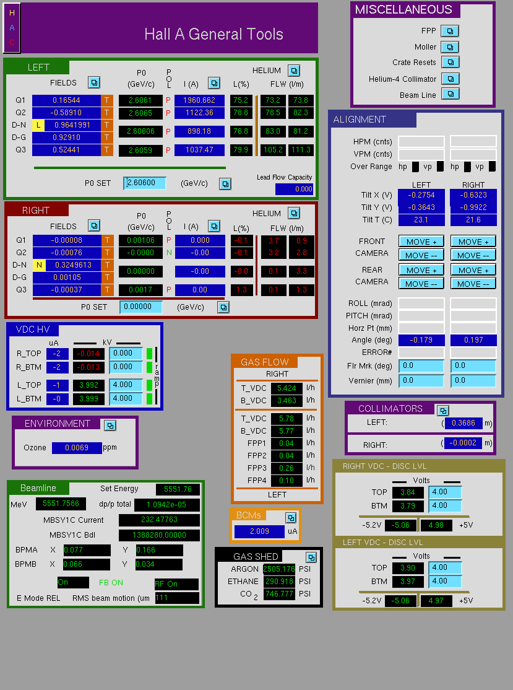Open the COLLIMATORS related display
Viewport: 513px width, 690px height.
442,410
